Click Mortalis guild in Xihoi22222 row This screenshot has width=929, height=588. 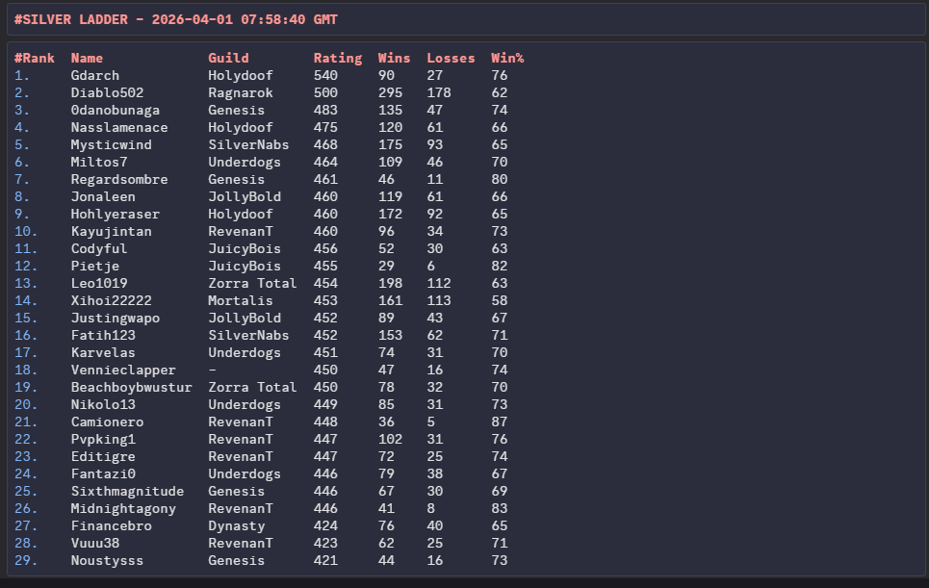click(241, 300)
